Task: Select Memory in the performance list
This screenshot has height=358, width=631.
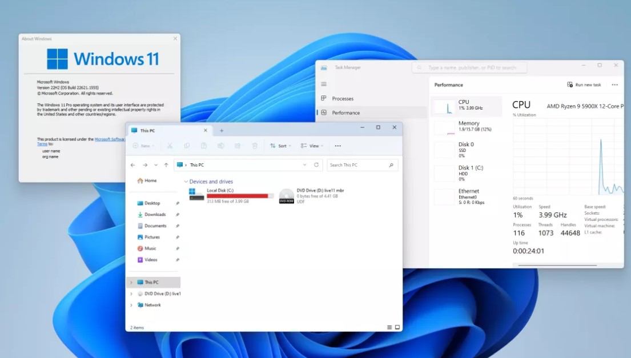Action: click(x=468, y=126)
